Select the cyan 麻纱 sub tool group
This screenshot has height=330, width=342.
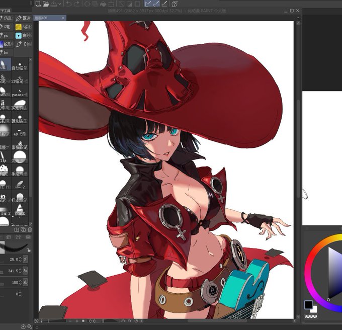click(x=24, y=35)
